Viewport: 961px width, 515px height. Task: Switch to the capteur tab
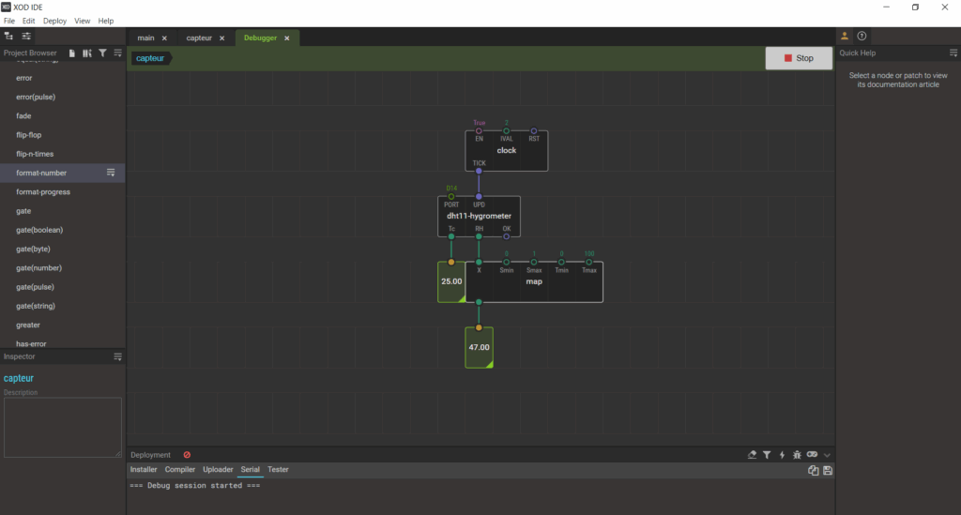click(199, 38)
